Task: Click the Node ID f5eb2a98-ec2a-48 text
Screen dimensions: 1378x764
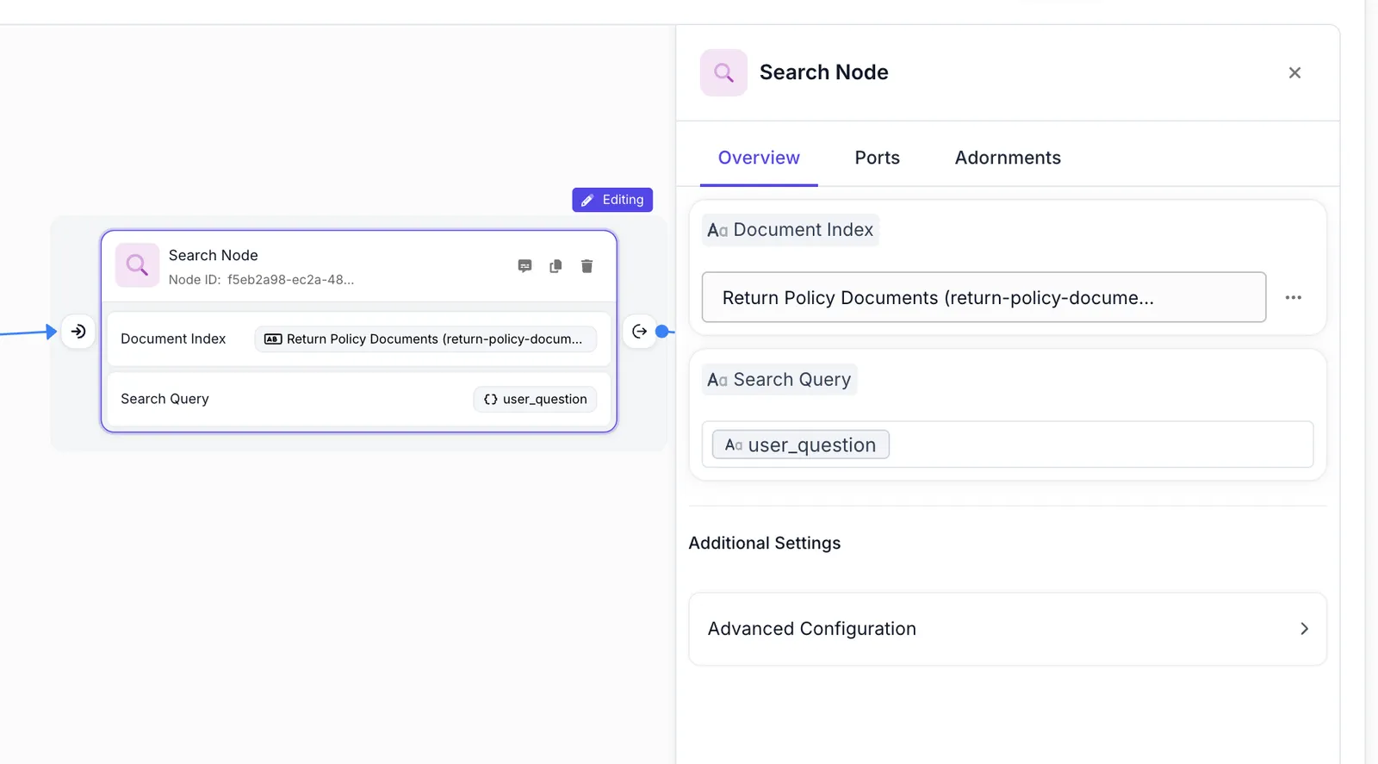Action: pyautogui.click(x=261, y=280)
